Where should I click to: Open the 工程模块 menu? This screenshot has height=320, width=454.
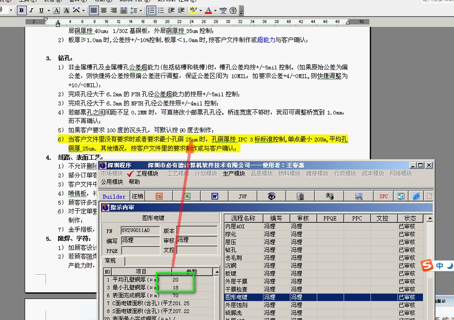pos(147,174)
